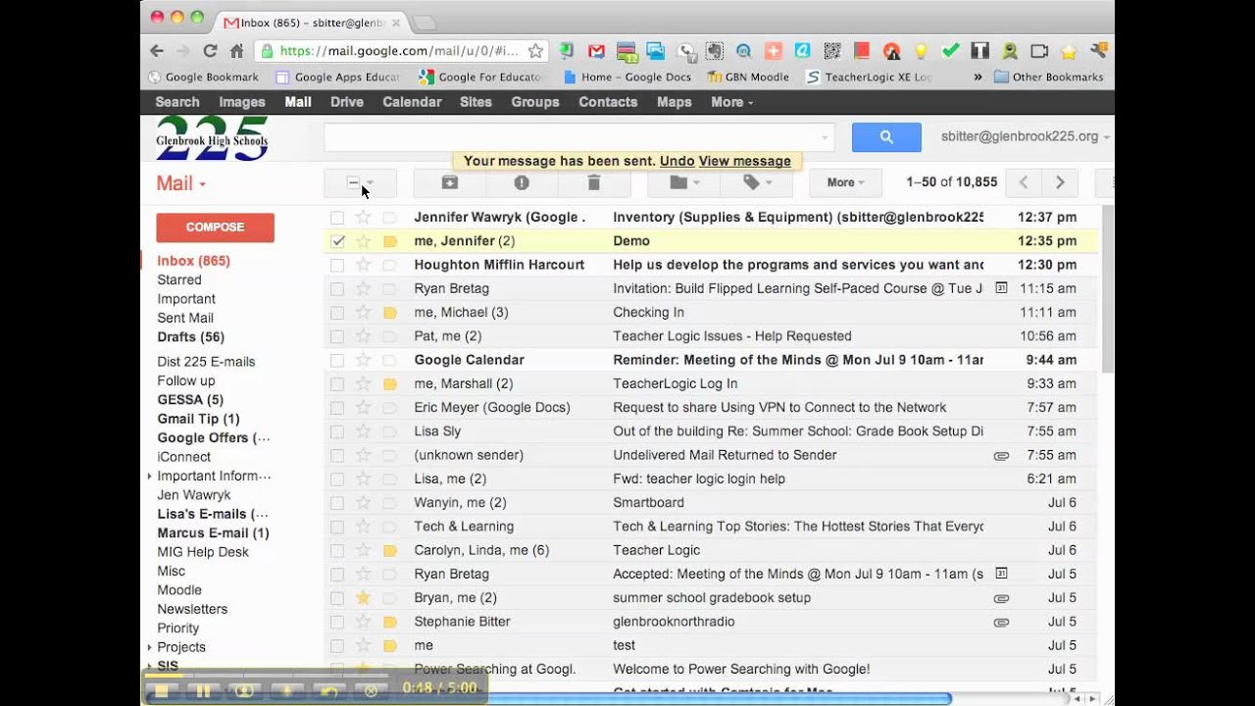
Task: Click the Archive icon in mail toolbar
Action: [449, 182]
